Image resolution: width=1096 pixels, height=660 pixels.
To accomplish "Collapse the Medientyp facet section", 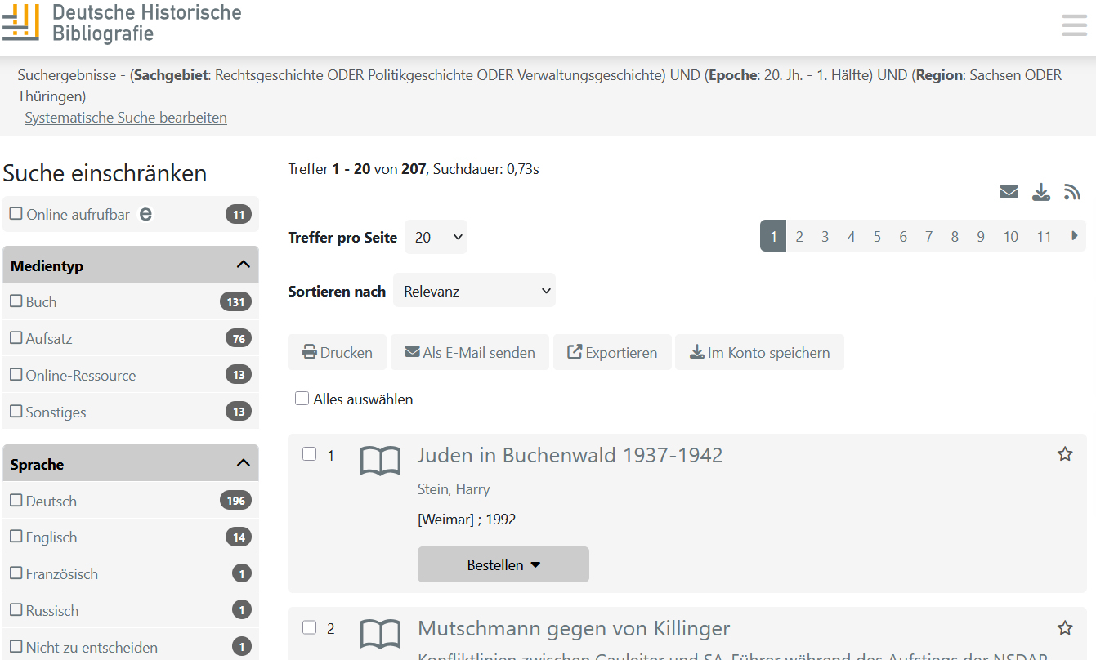I will pyautogui.click(x=242, y=265).
